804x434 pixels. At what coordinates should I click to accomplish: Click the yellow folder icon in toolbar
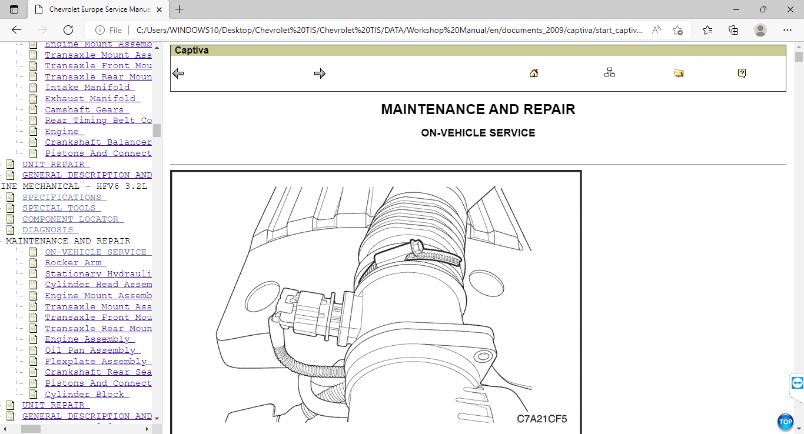pos(679,73)
